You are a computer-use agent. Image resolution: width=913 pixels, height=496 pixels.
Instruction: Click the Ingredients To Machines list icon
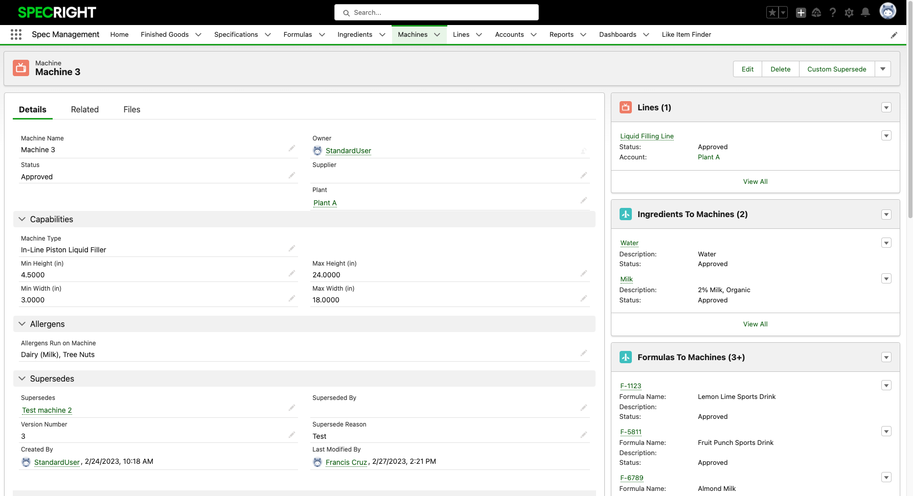point(626,214)
